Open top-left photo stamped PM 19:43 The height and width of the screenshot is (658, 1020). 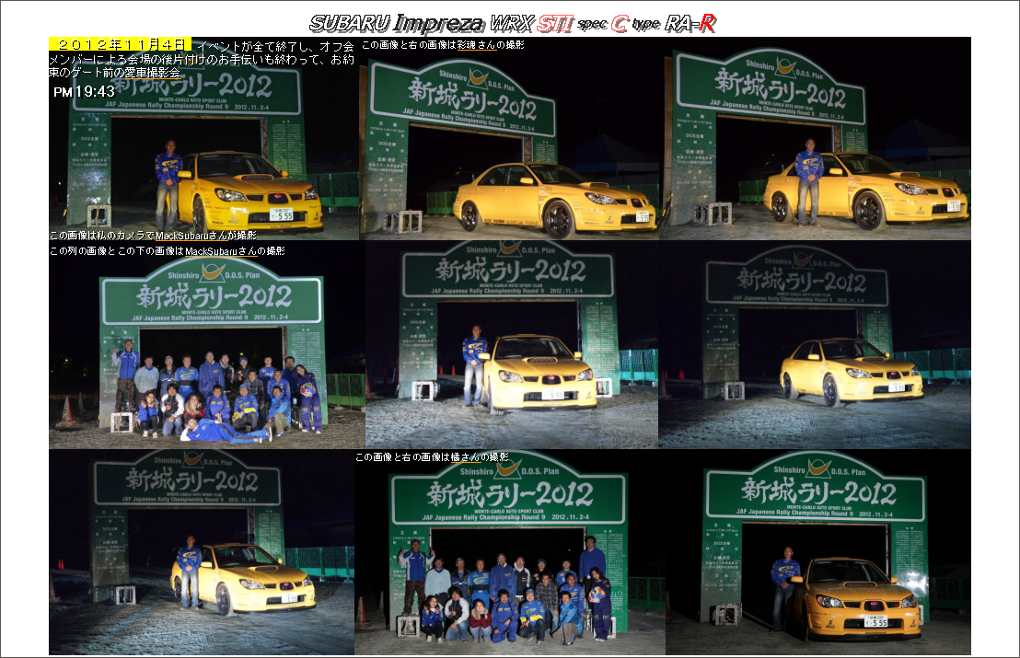(202, 138)
